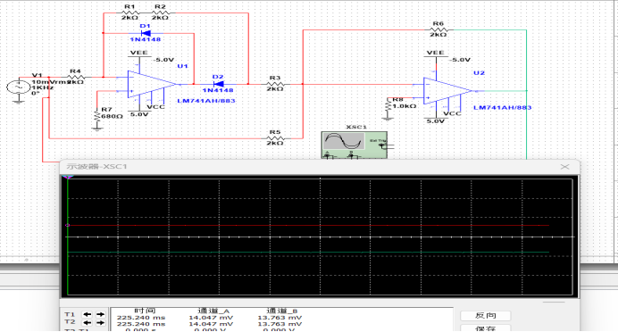Move cursor T2 left with arrow
The height and width of the screenshot is (332, 618).
[x=88, y=322]
